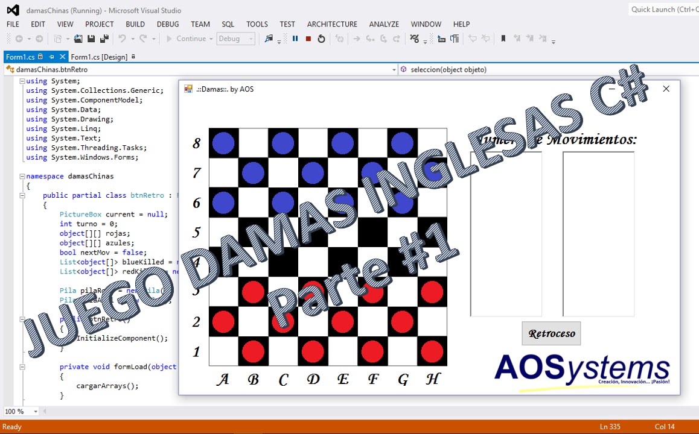
Task: Click the Undo toolbar icon
Action: 122,39
